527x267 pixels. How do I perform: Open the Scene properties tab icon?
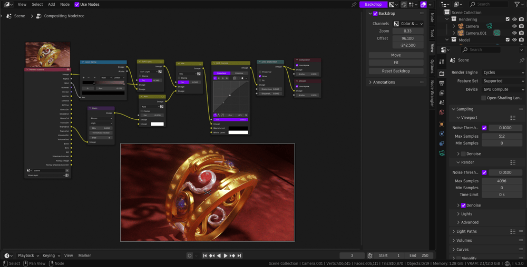pyautogui.click(x=442, y=102)
